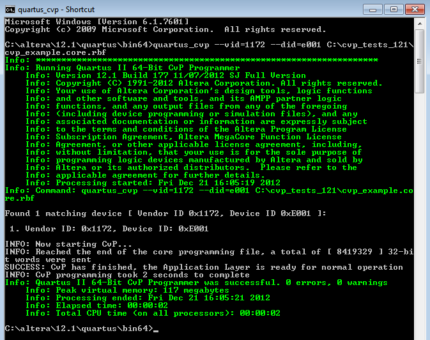The height and width of the screenshot is (340, 430).
Task: Click the vertical scrollbar thumb
Action: click(x=420, y=61)
